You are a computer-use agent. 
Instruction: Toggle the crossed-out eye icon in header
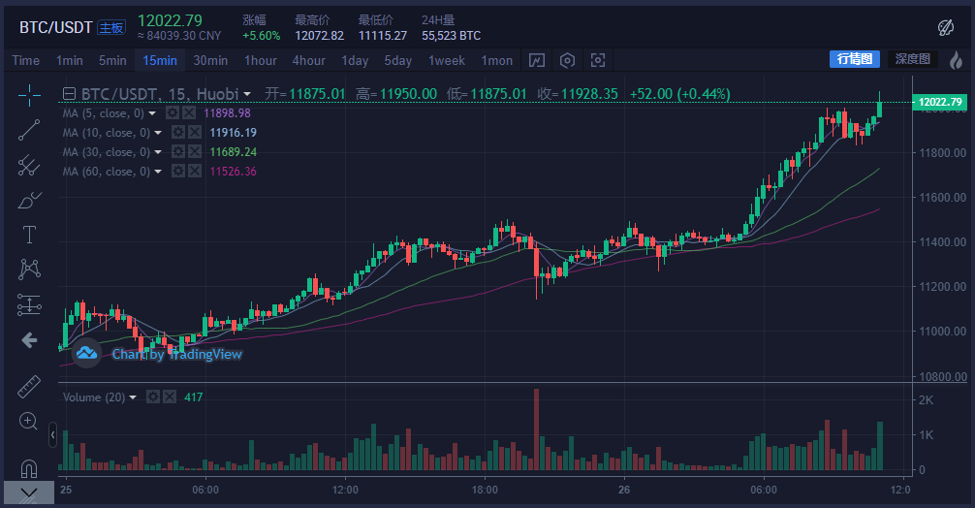pyautogui.click(x=946, y=27)
